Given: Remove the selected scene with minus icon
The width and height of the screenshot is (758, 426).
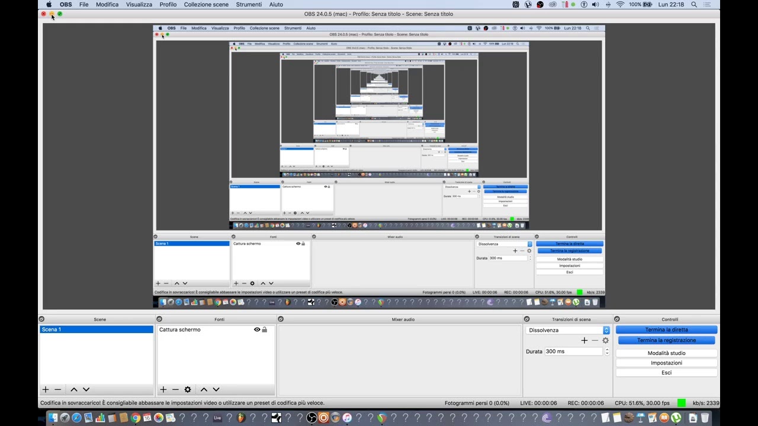Looking at the screenshot, I should pos(57,389).
